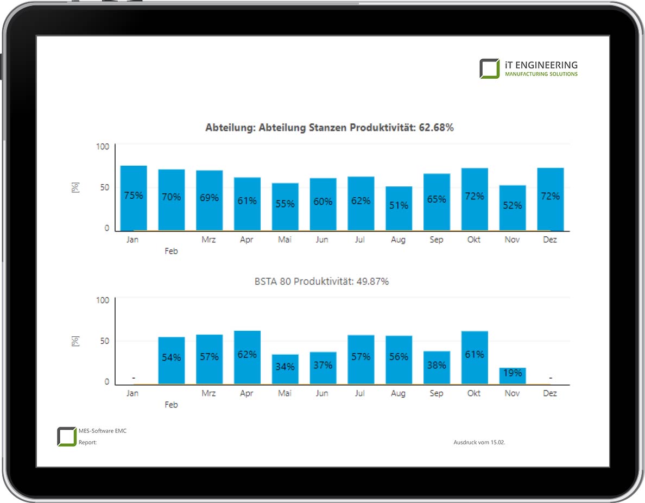Click the Abteilung Stanzen Produktivität chart title
The image size is (645, 503).
point(329,128)
